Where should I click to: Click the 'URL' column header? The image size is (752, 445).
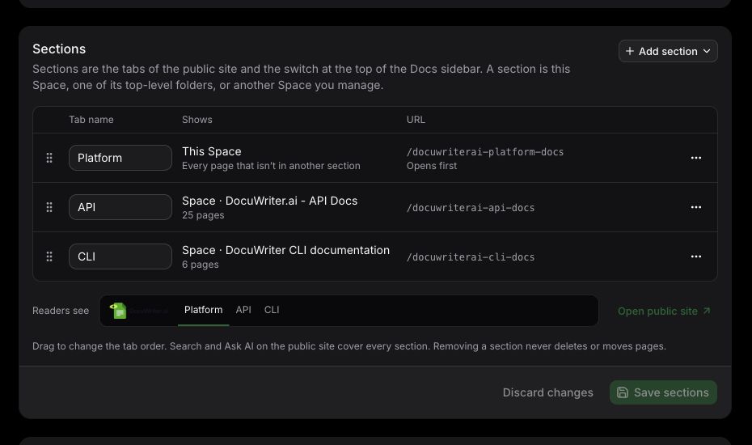pyautogui.click(x=416, y=120)
